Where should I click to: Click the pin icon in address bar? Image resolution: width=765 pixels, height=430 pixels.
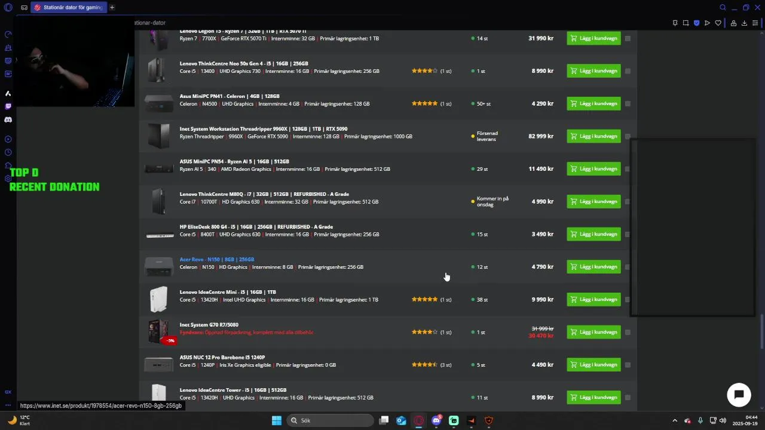pos(675,23)
